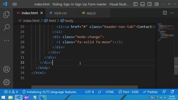
Task: Show additional views ellipsis in activity bar
Action: [x=6, y=40]
